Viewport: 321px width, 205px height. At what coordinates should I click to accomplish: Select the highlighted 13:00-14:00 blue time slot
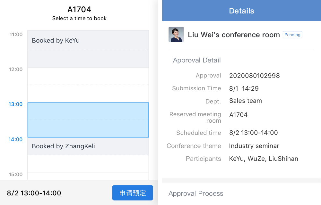[88, 120]
